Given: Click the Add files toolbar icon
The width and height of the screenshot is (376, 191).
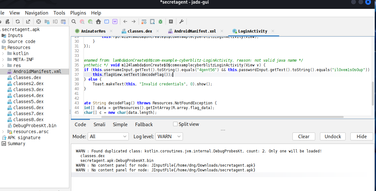Looking at the screenshot, I should 7,22.
